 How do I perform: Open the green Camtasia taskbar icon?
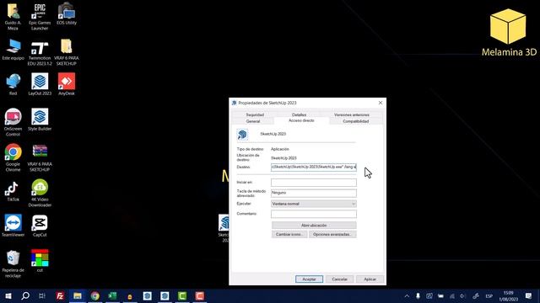tap(182, 295)
